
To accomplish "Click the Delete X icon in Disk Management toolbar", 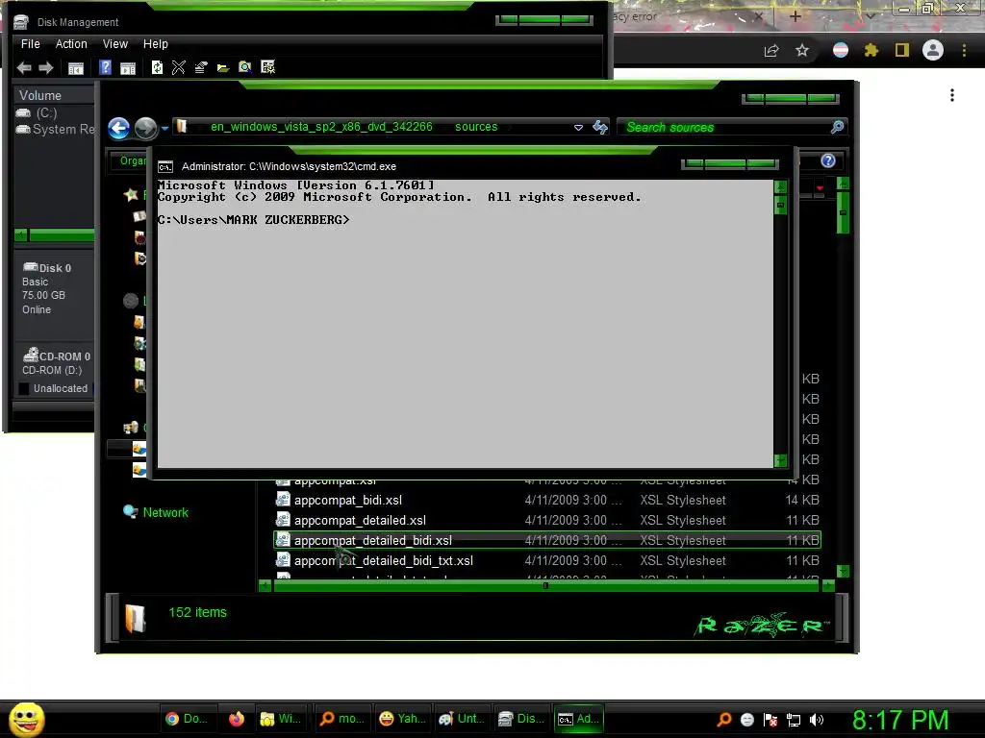I will pyautogui.click(x=178, y=67).
